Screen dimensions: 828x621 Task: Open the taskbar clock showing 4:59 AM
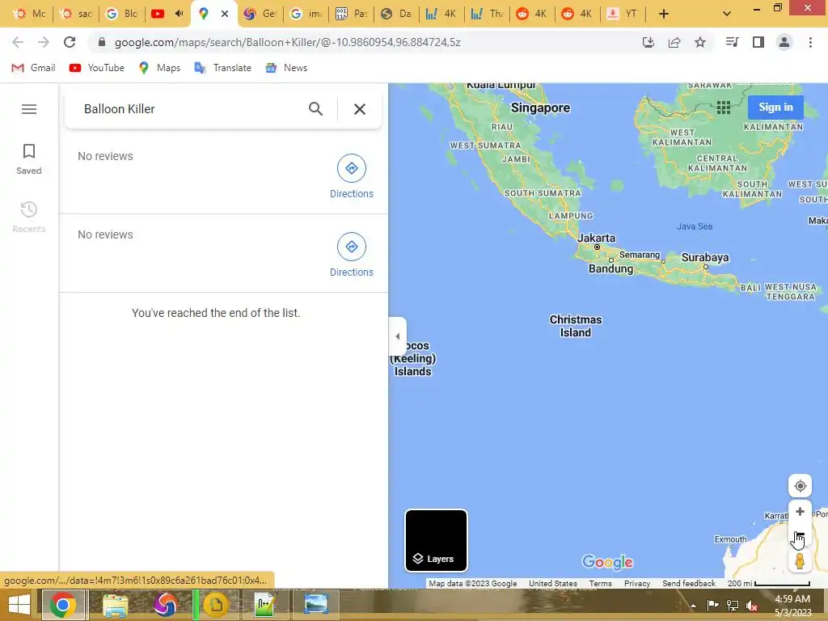click(x=792, y=605)
